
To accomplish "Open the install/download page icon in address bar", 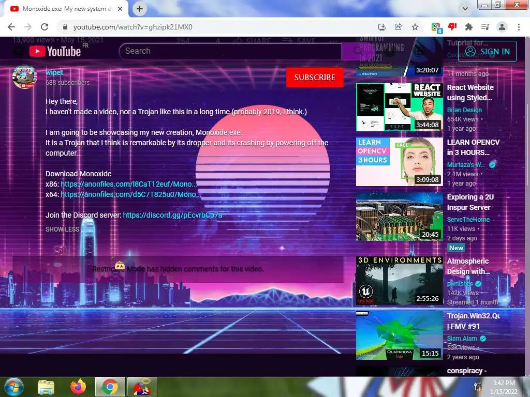I will click(x=381, y=27).
